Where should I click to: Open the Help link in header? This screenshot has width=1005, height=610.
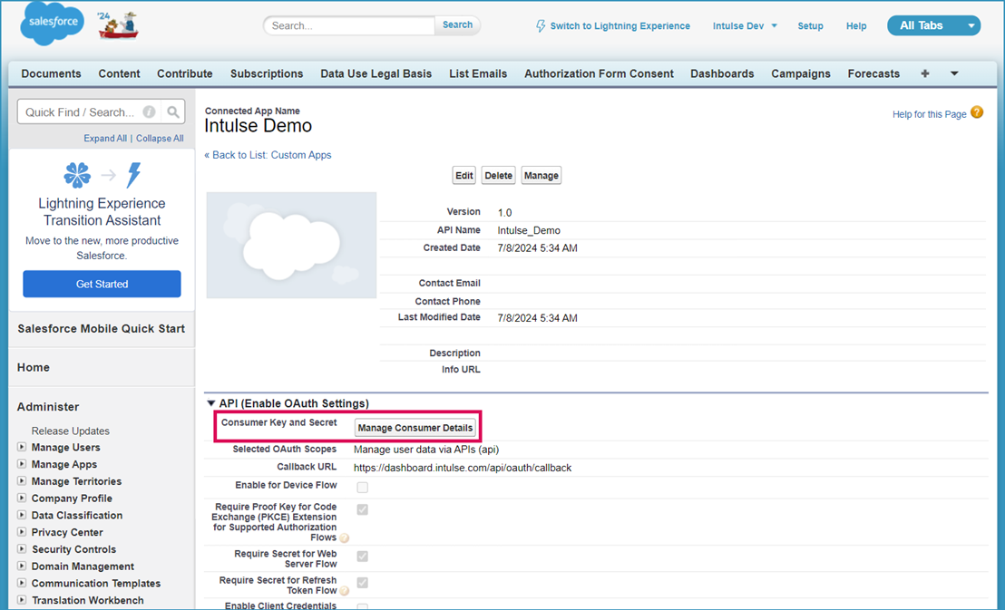pyautogui.click(x=856, y=26)
